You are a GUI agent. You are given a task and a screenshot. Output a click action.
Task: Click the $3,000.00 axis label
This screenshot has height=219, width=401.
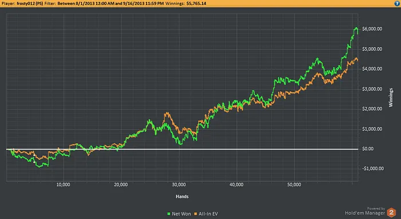tap(372, 89)
